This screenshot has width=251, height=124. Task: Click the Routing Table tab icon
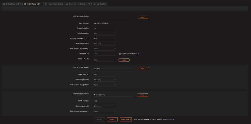[89, 4]
